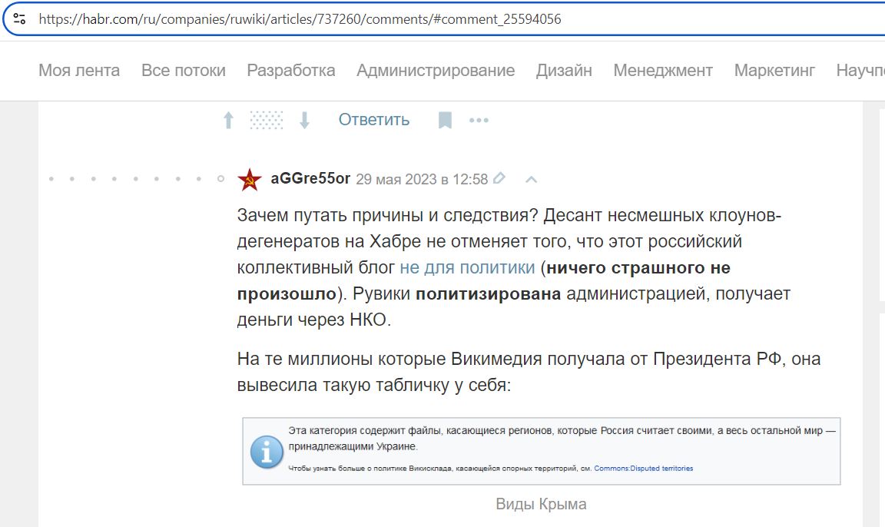Click the hidden comment score placeholder
This screenshot has width=885, height=527.
coord(267,120)
